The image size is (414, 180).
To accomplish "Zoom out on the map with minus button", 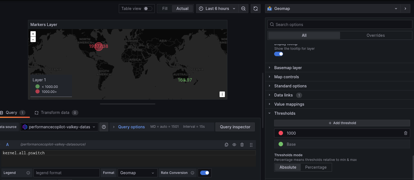I will click(33, 40).
